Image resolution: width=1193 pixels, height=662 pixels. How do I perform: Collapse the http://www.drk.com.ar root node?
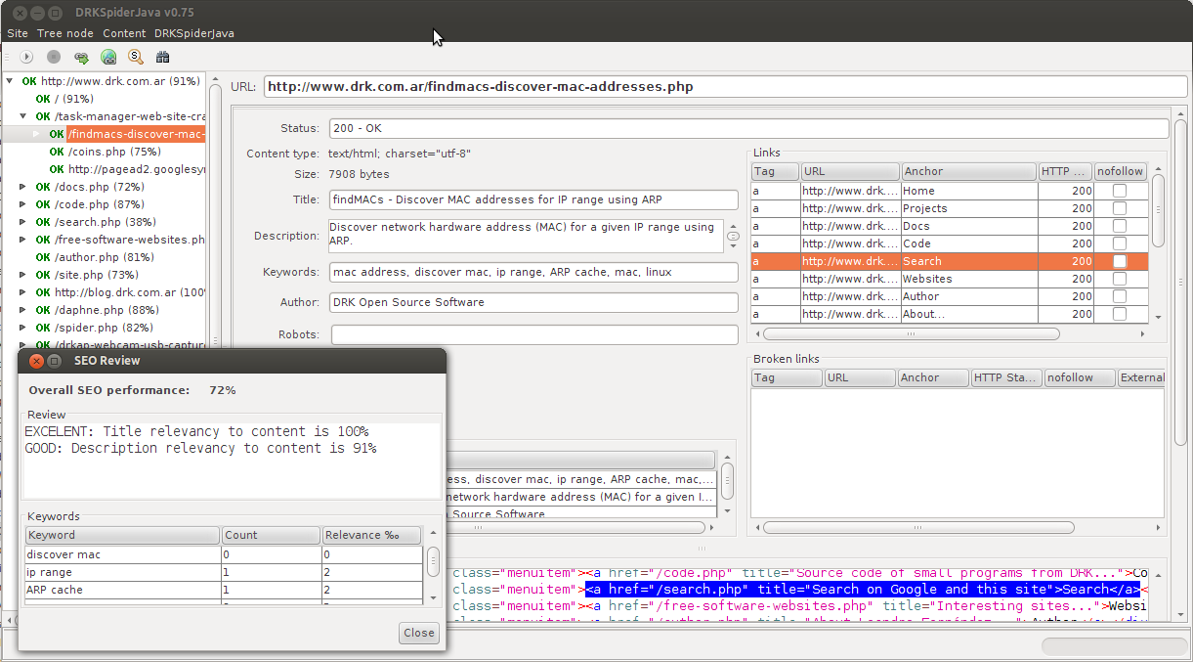coord(10,81)
